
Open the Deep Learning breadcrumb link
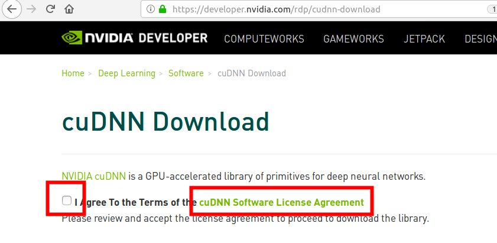127,73
